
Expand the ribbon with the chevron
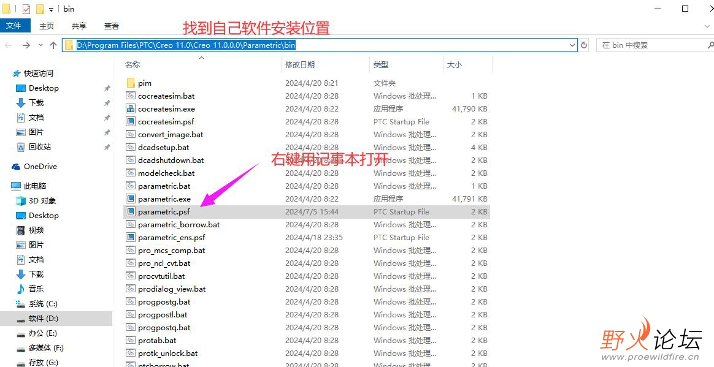click(x=707, y=26)
